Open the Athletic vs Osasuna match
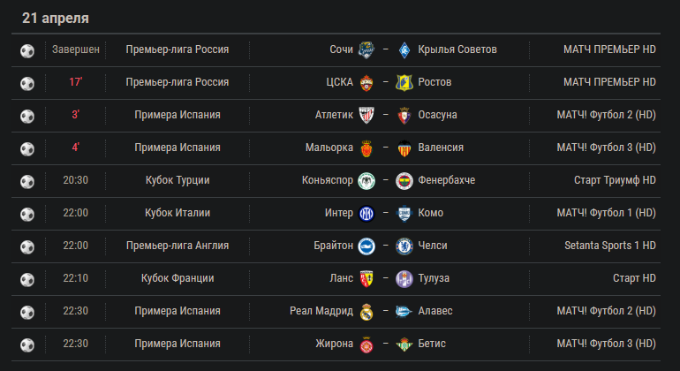This screenshot has width=680, height=371. pyautogui.click(x=336, y=116)
